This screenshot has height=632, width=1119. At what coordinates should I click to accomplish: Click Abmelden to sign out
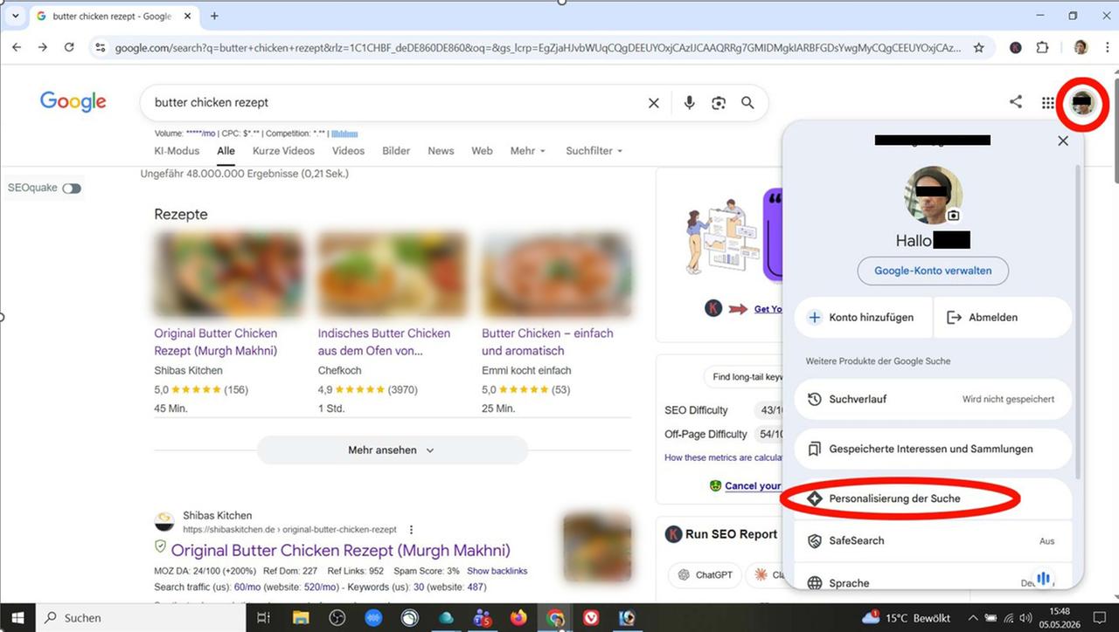click(1003, 318)
